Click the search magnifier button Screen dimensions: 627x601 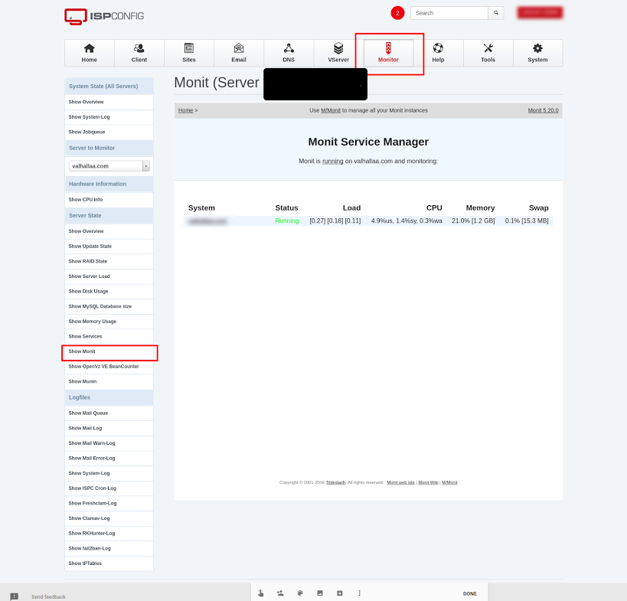point(496,13)
